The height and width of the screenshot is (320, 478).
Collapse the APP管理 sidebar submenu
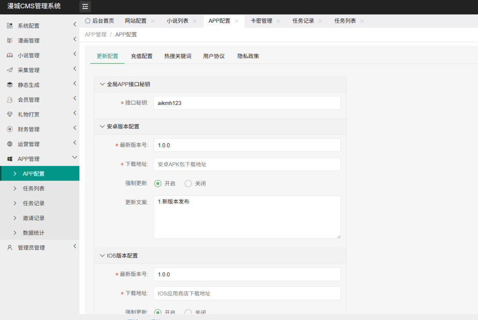point(75,158)
